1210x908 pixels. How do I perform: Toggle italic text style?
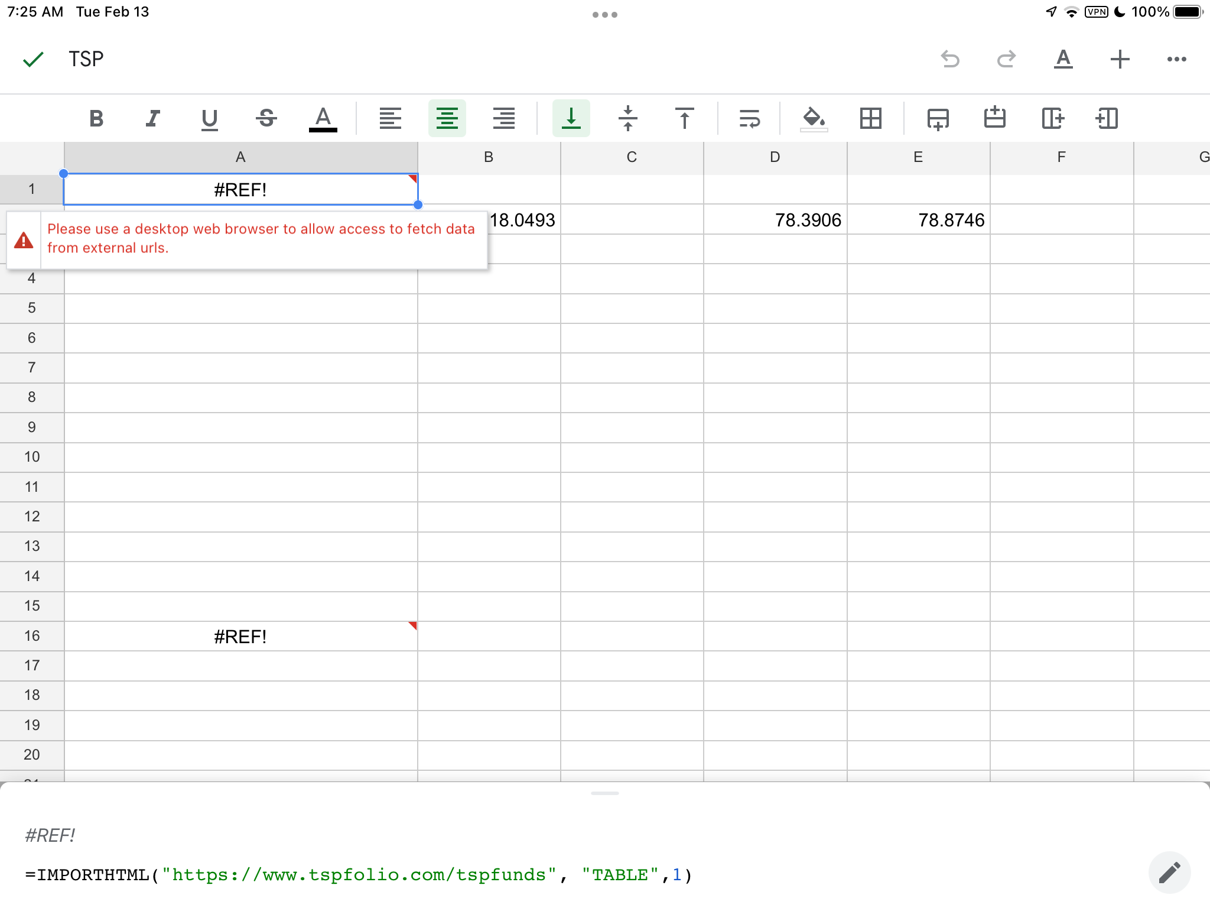pos(153,119)
